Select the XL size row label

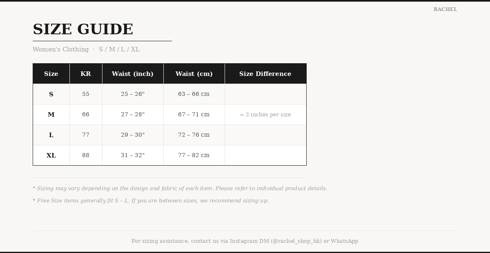click(51, 155)
